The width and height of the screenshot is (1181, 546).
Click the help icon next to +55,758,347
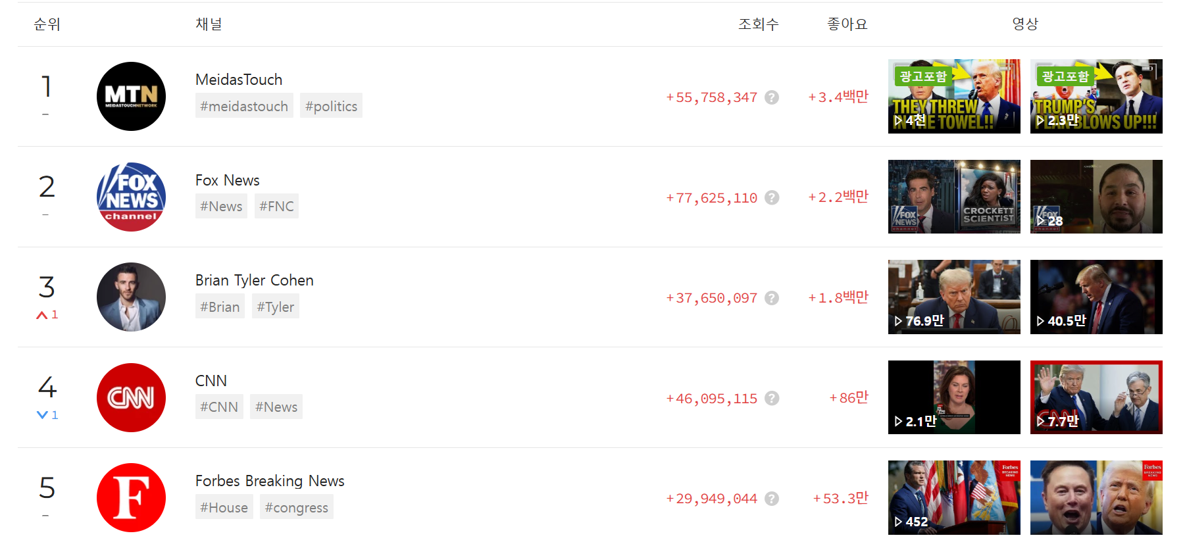(772, 97)
